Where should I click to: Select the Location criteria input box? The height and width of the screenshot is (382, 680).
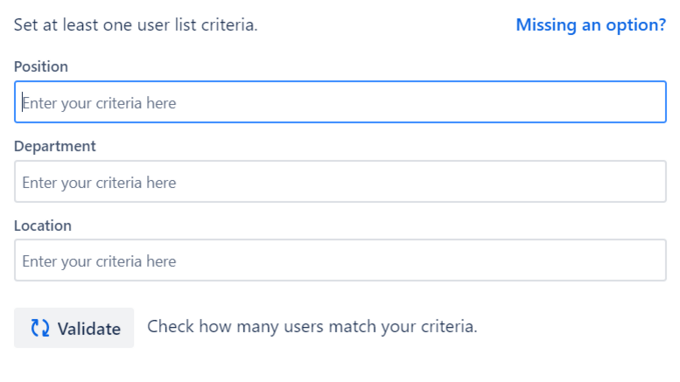click(x=340, y=260)
